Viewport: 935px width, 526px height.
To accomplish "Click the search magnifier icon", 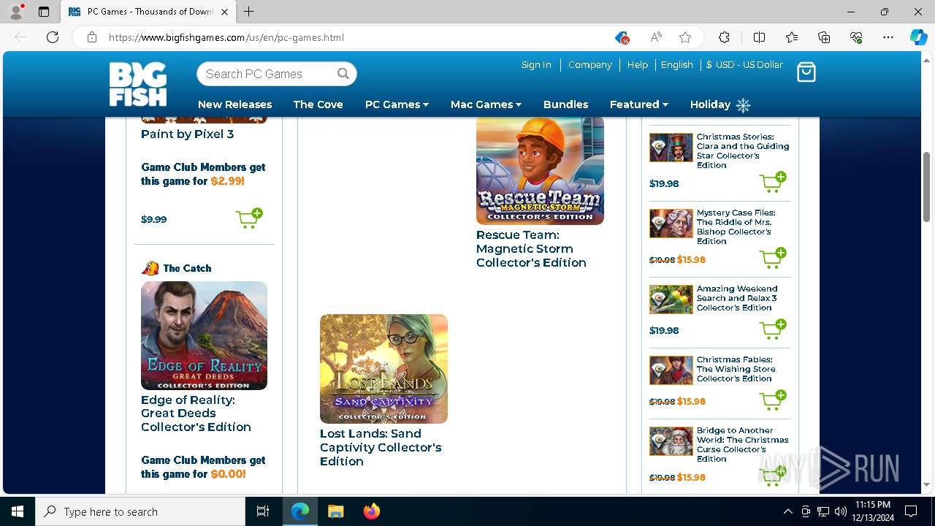I will pos(343,74).
